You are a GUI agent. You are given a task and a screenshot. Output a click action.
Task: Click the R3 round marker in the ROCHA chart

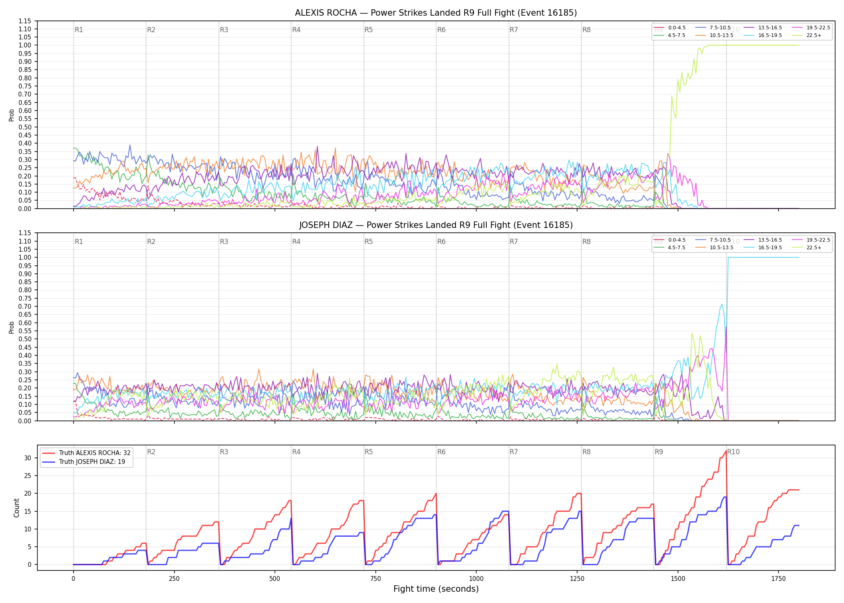click(224, 30)
